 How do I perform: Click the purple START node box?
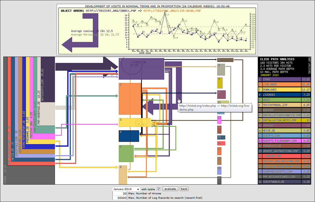coord(141,68)
